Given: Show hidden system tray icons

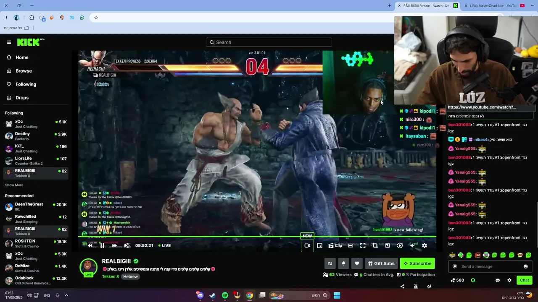Looking at the screenshot, I should [x=66, y=295].
